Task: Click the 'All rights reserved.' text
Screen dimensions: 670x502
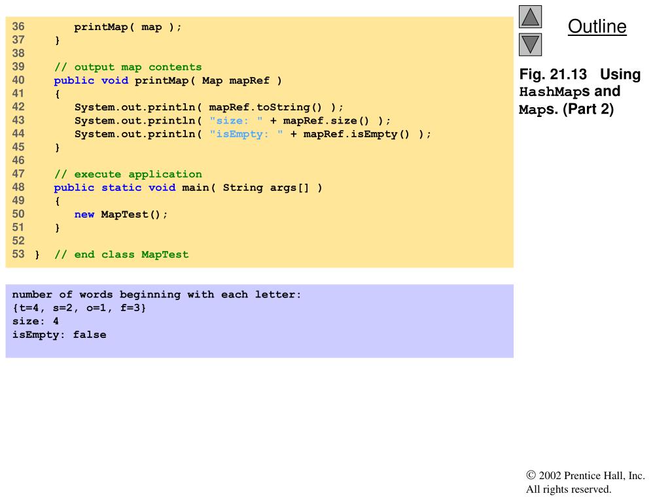Action: 569,489
